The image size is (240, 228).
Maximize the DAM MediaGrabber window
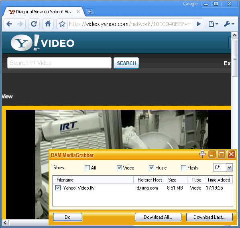click(x=222, y=154)
